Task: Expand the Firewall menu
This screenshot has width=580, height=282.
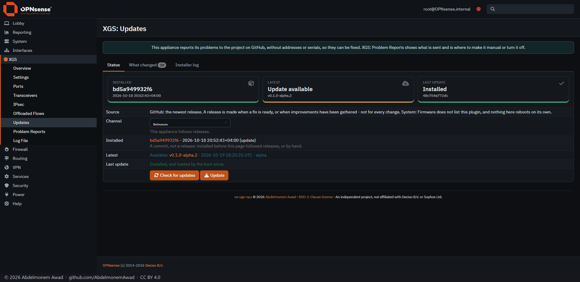Action: coord(48,149)
